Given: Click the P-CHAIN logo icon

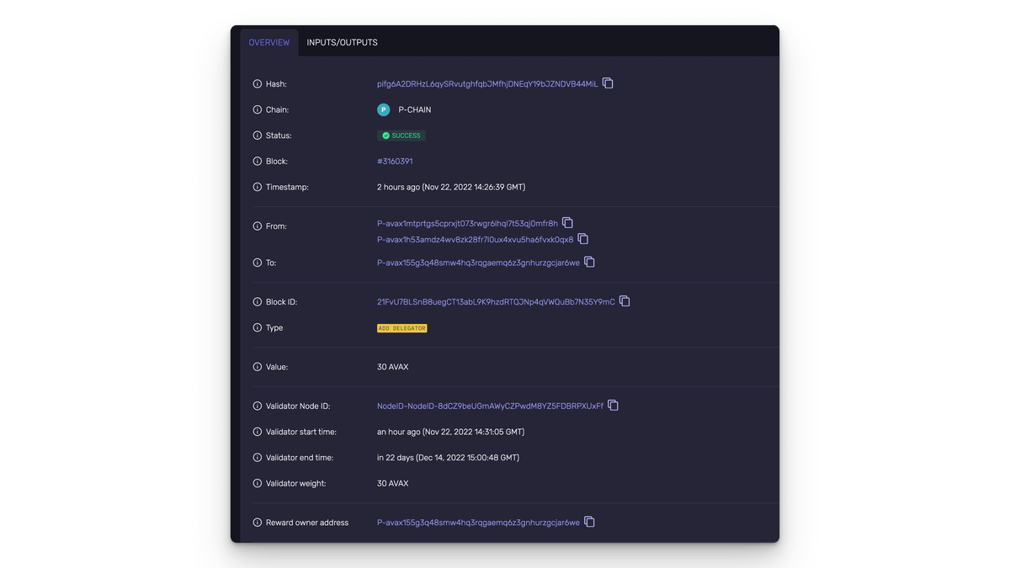Looking at the screenshot, I should coord(384,109).
